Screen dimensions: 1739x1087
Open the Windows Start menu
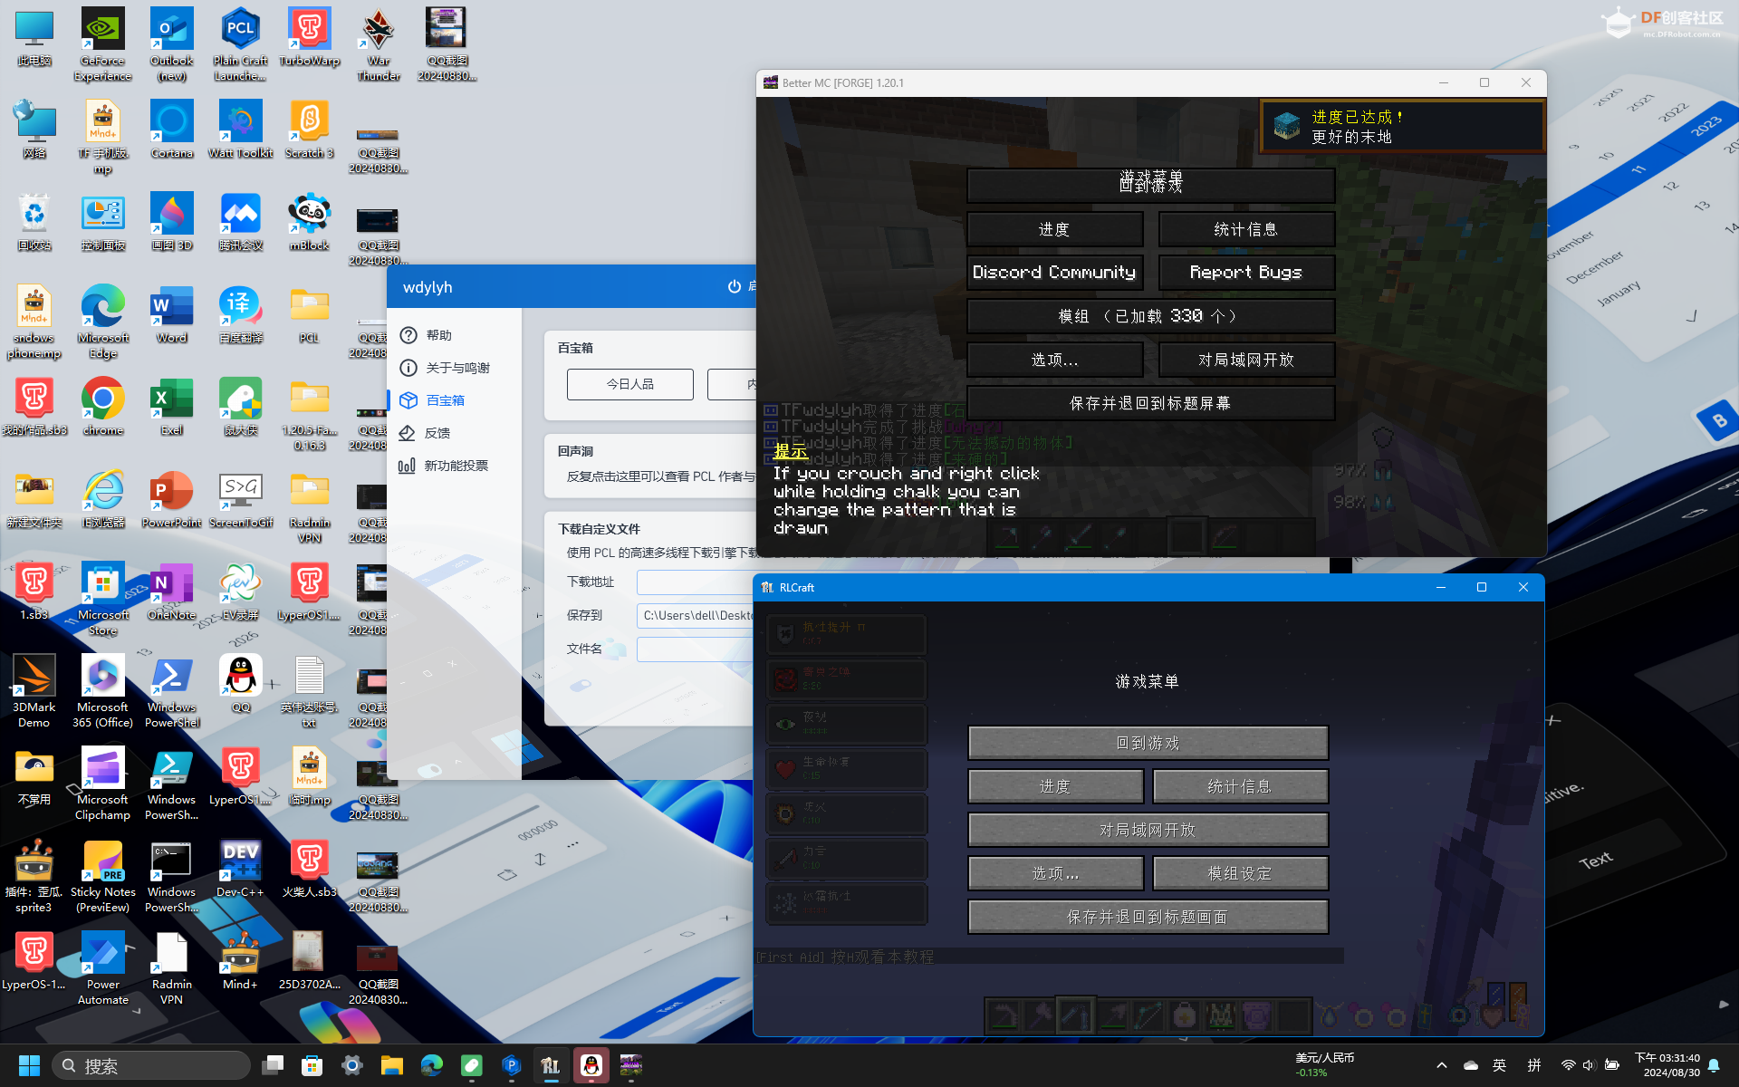(29, 1065)
